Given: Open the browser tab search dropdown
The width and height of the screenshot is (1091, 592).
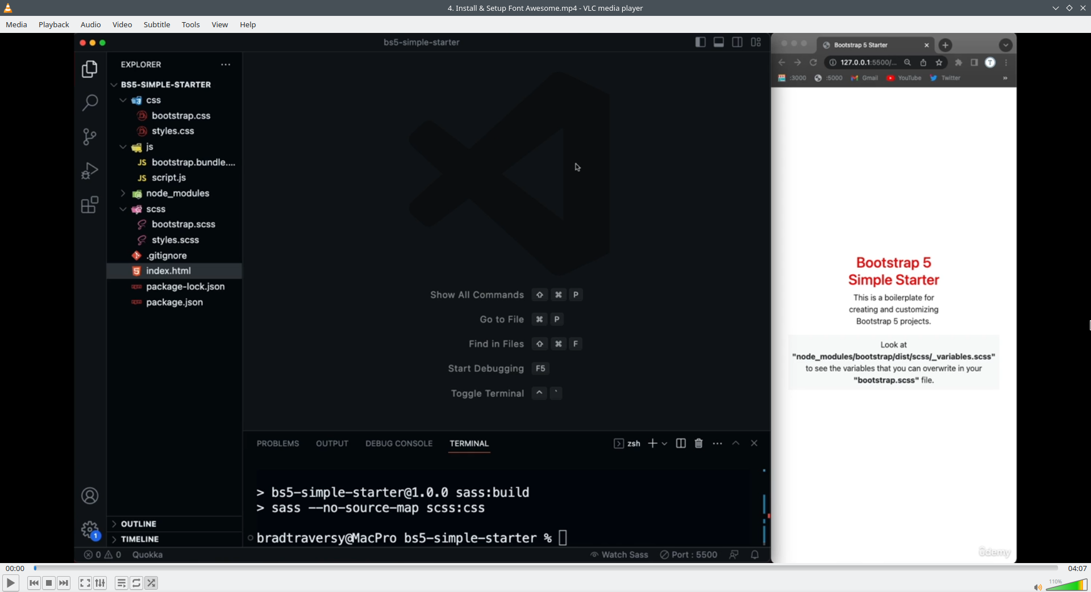Looking at the screenshot, I should click(x=1006, y=45).
